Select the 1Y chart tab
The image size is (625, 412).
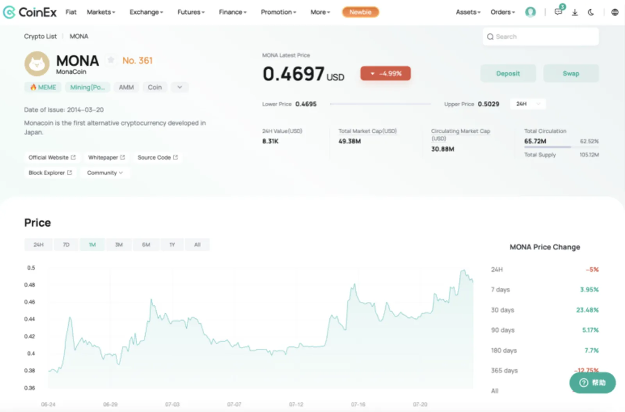click(172, 245)
